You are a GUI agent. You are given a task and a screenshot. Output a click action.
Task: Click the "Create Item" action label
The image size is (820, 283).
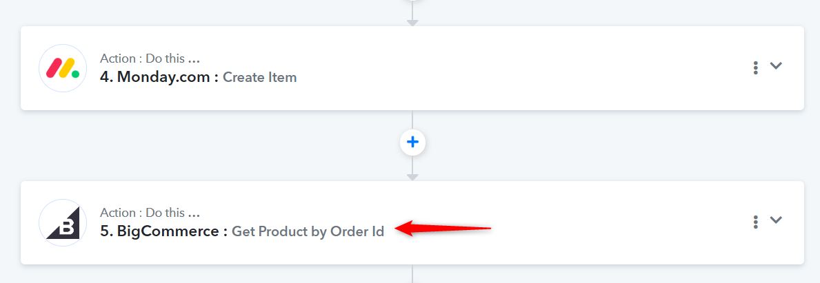point(260,77)
